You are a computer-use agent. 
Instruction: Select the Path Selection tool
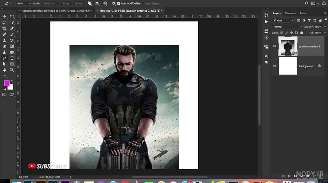point(4,64)
